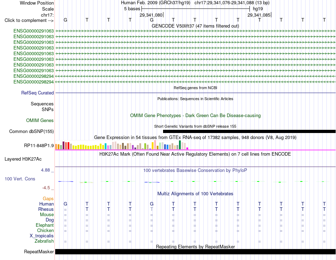Open 'Publications: Sequences in Scientific Articles' title
336x260 pixels.
pyautogui.click(x=195, y=99)
